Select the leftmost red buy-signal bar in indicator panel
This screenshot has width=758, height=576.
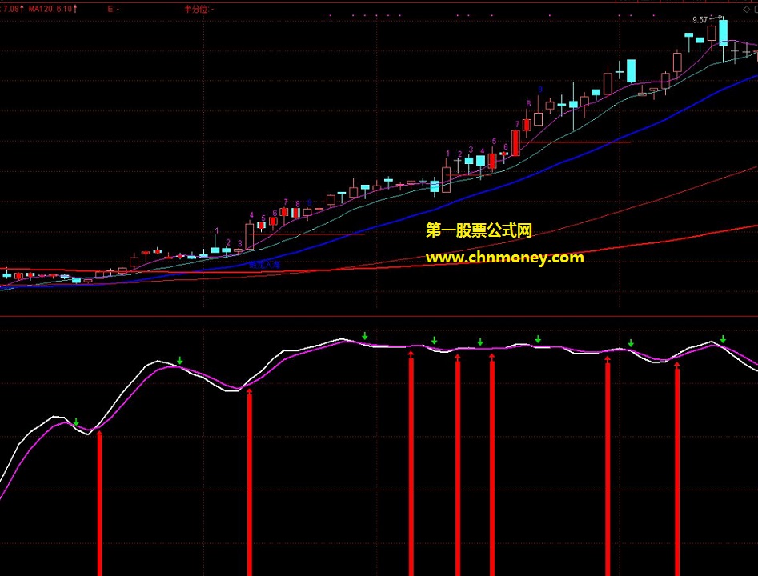99,503
